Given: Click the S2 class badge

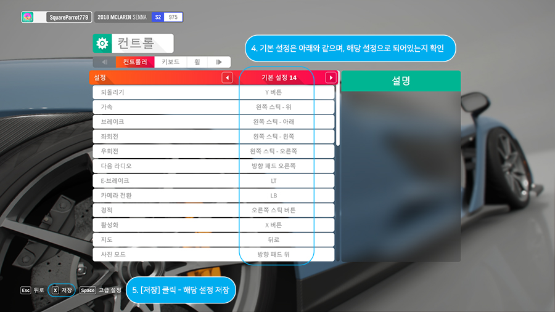Looking at the screenshot, I should (x=158, y=17).
